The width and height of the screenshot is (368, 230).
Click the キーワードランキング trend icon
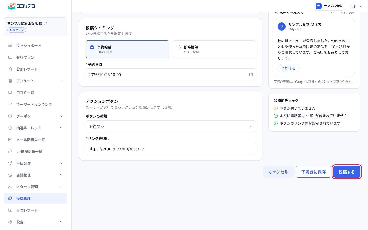tap(10, 104)
